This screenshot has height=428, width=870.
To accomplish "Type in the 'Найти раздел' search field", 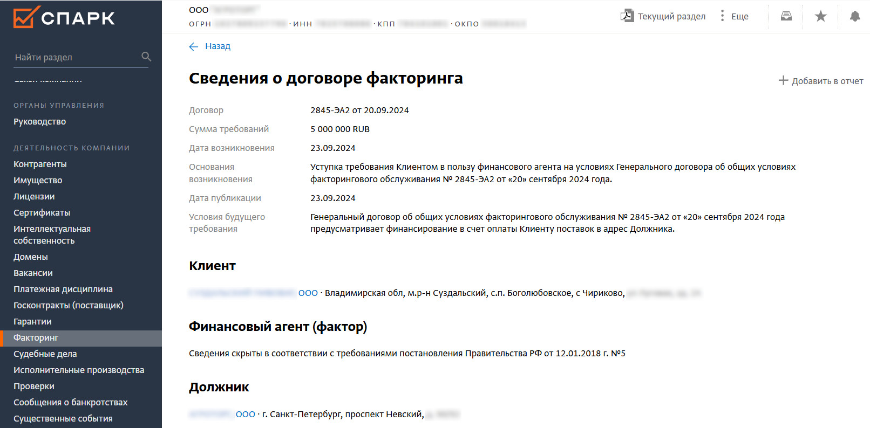I will pos(76,57).
